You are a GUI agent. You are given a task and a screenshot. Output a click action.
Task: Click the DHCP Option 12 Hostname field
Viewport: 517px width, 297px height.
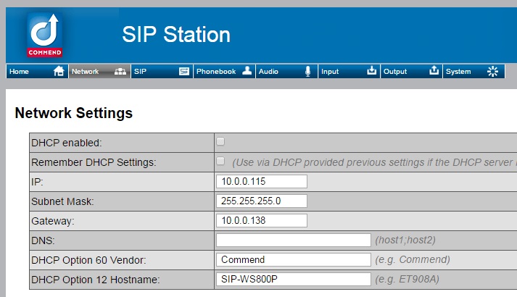click(293, 279)
